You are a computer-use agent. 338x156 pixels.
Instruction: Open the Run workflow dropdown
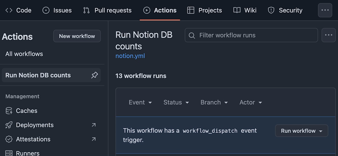(x=302, y=131)
